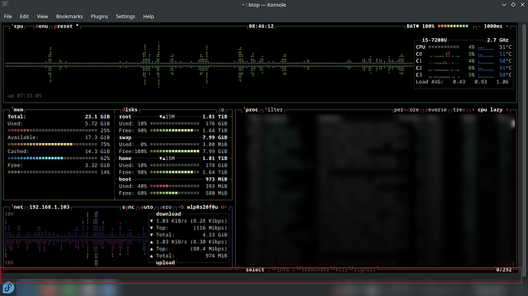The image size is (528, 296).
Task: Click the swap 7.99 GiB row
Action: point(173,138)
